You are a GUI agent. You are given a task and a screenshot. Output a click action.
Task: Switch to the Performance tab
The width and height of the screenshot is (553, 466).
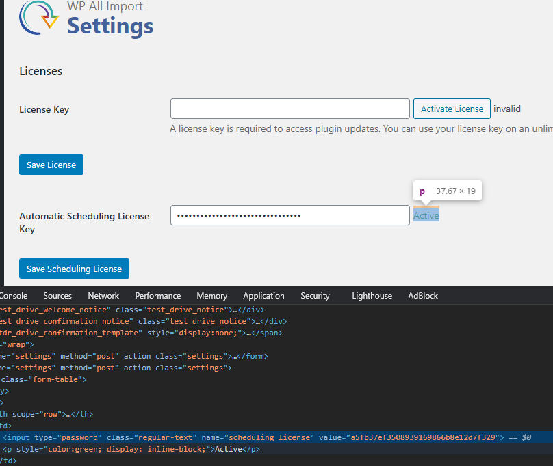click(157, 296)
